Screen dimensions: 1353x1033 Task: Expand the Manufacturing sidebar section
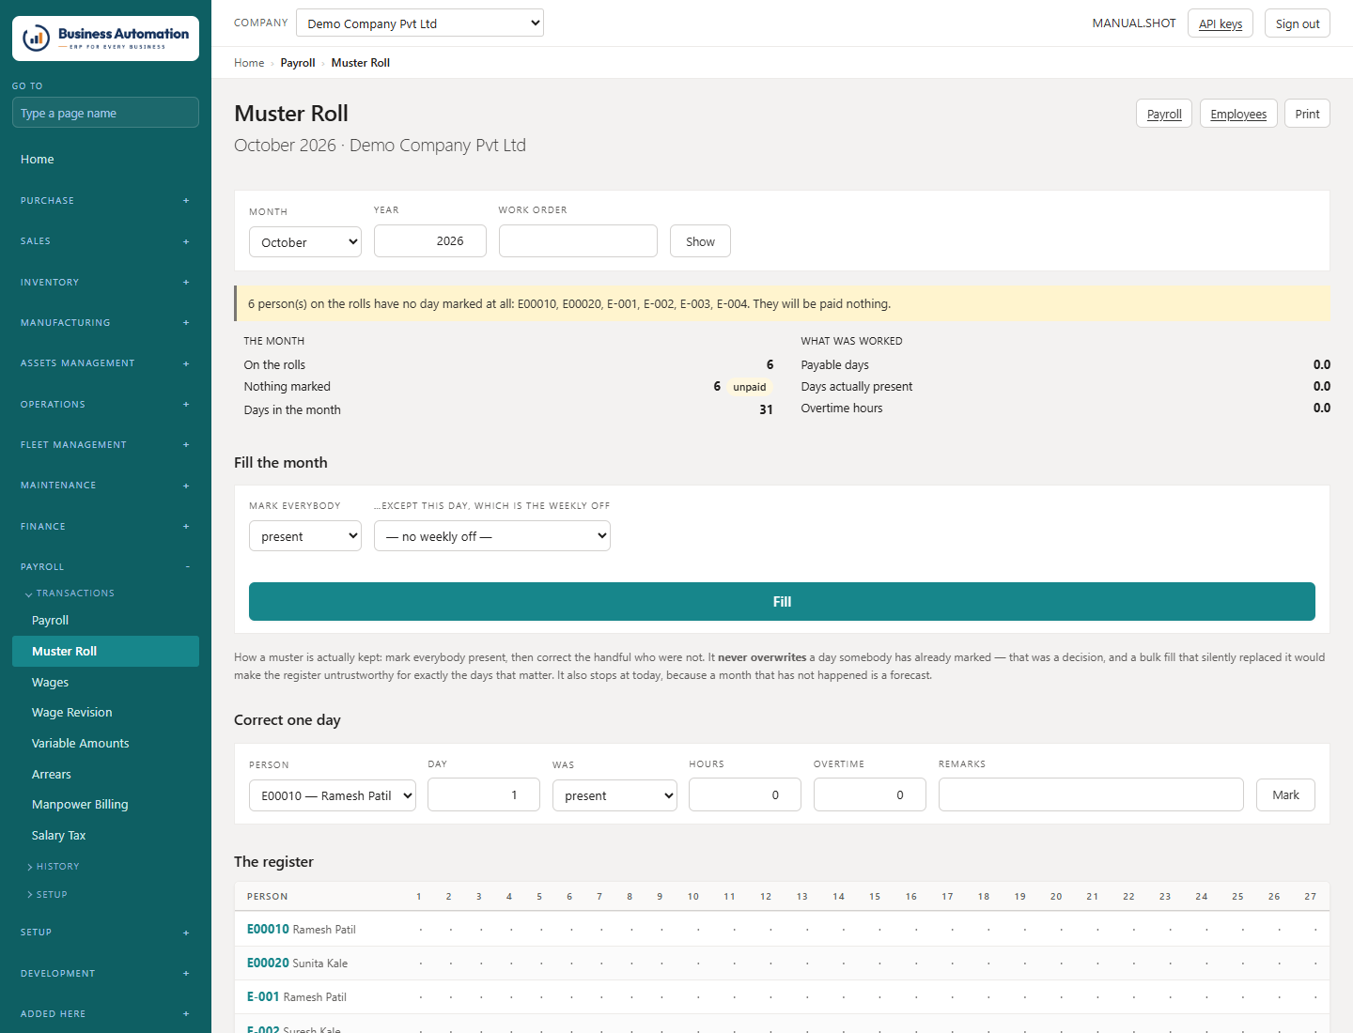point(105,323)
